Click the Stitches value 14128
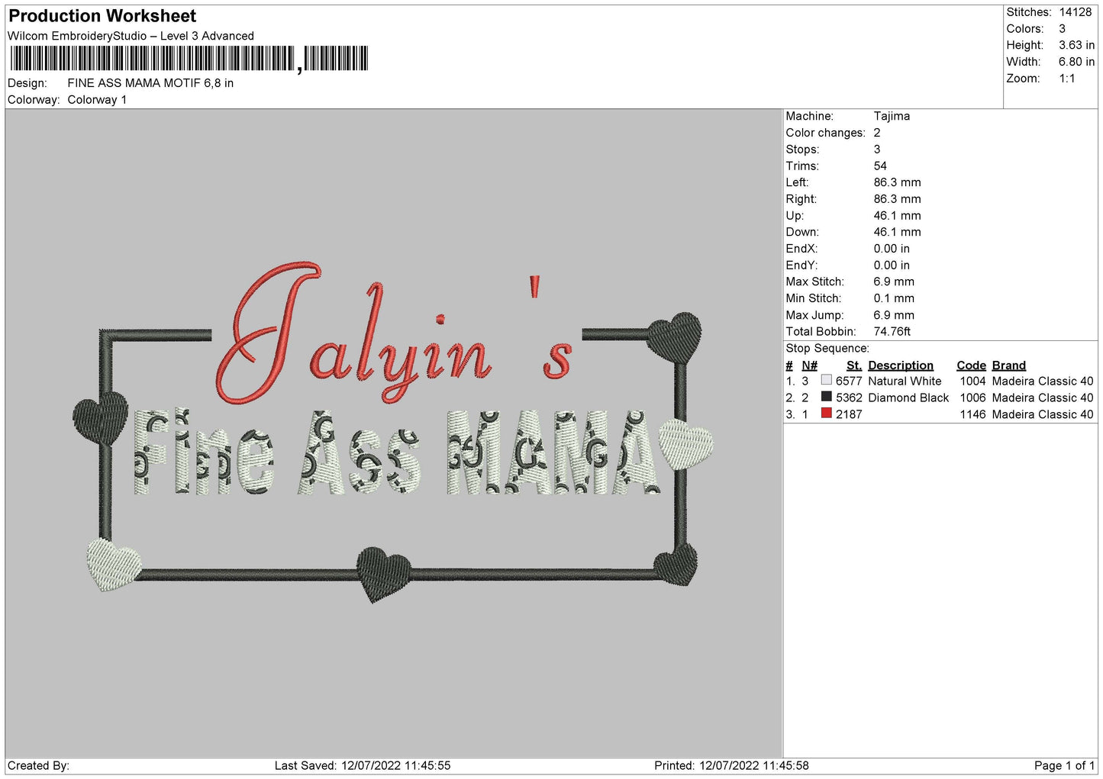The image size is (1103, 779). [1075, 12]
